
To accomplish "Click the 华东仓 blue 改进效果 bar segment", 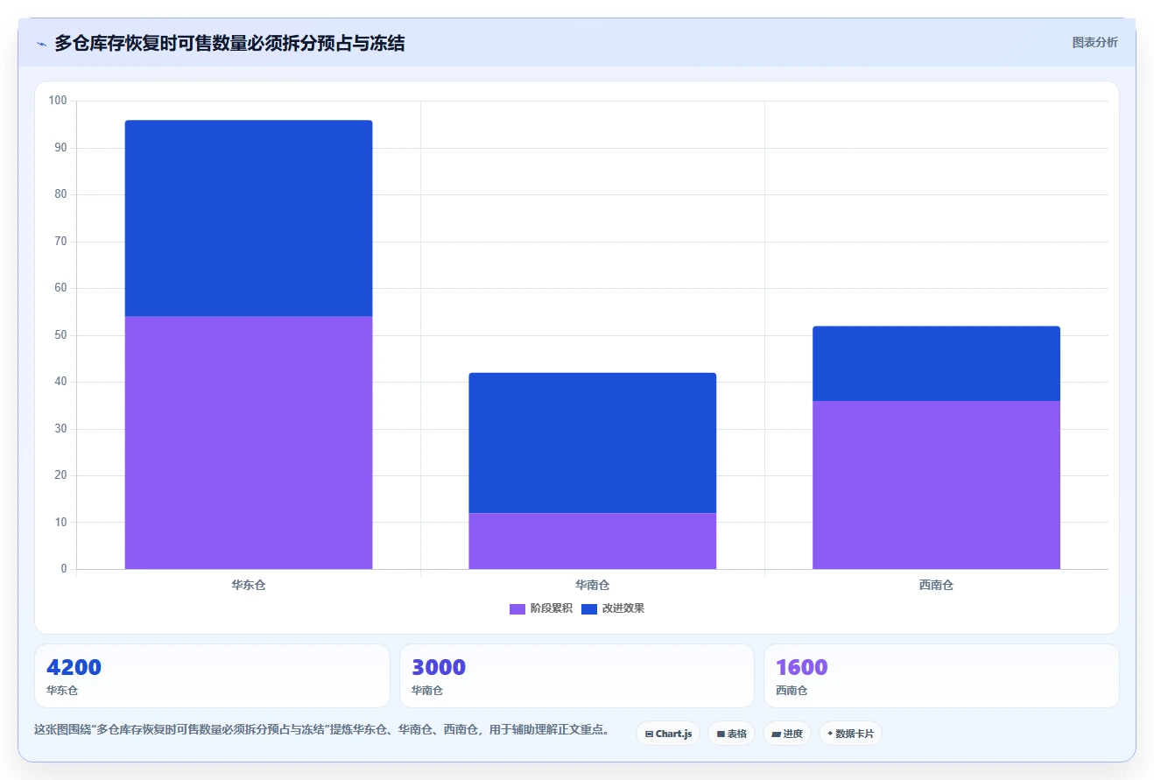I will pos(249,218).
